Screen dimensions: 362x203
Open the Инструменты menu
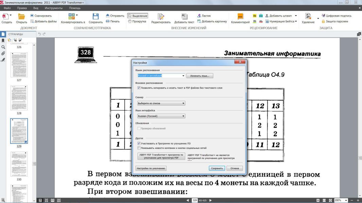pos(54,8)
